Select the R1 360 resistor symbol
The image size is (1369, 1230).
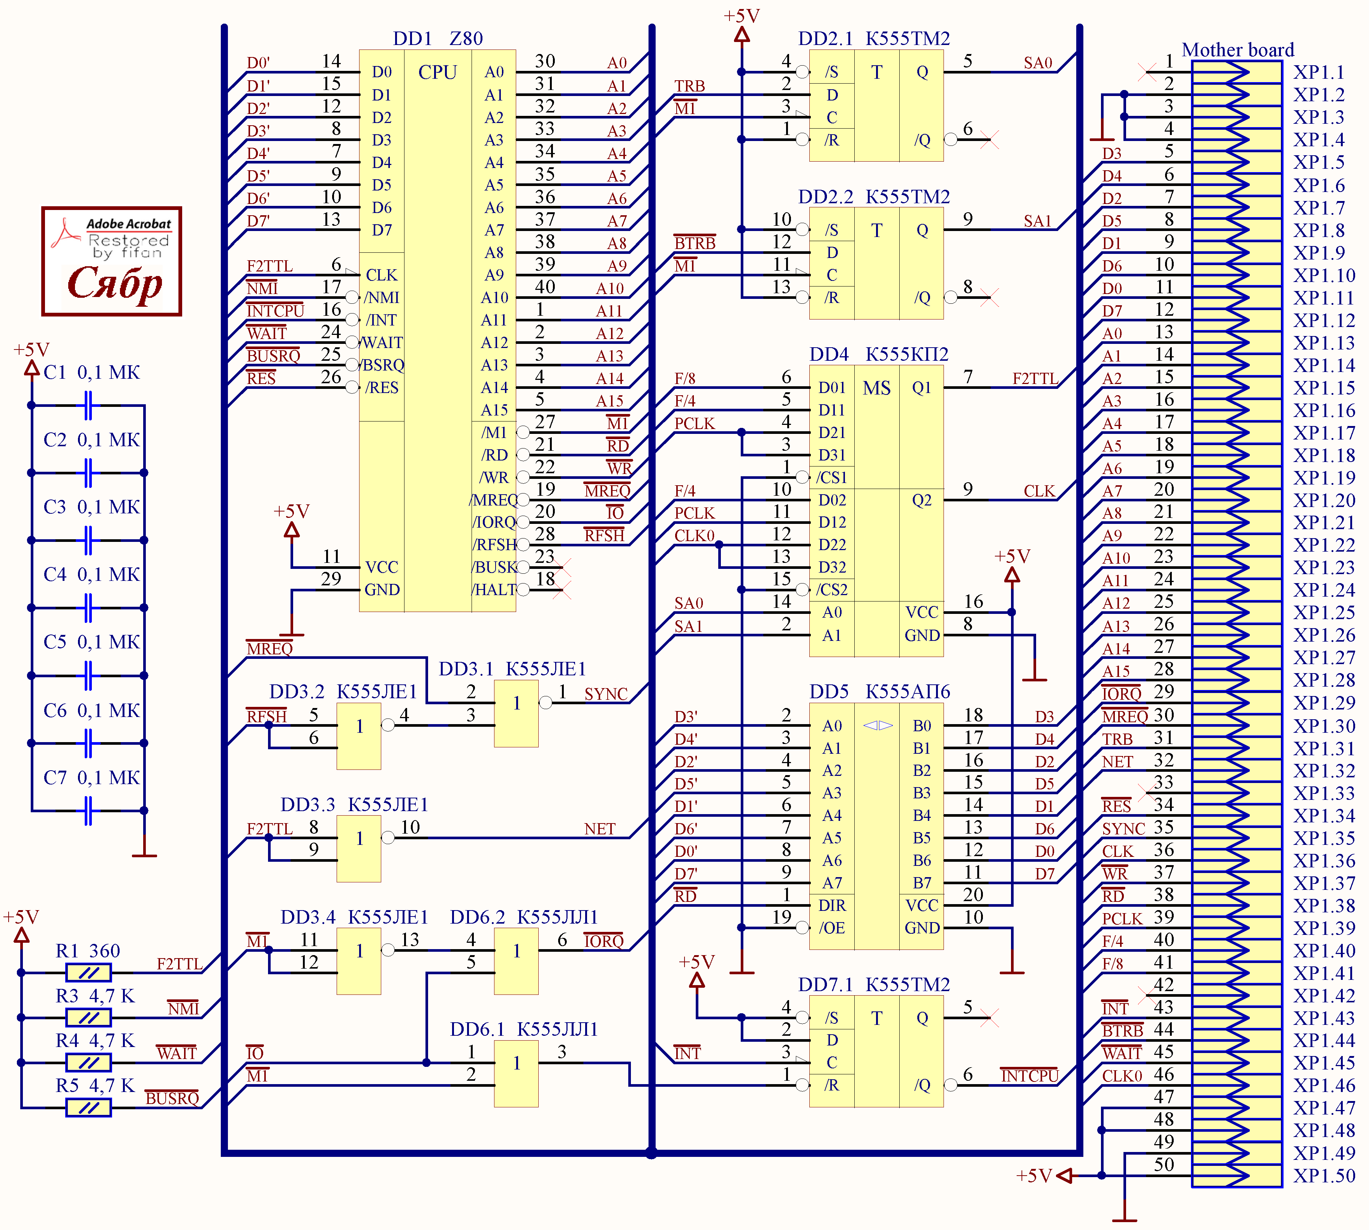click(x=88, y=972)
